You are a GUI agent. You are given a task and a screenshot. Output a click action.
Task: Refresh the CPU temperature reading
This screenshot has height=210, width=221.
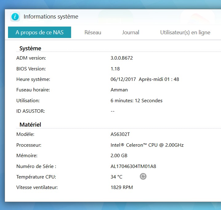tap(143, 176)
